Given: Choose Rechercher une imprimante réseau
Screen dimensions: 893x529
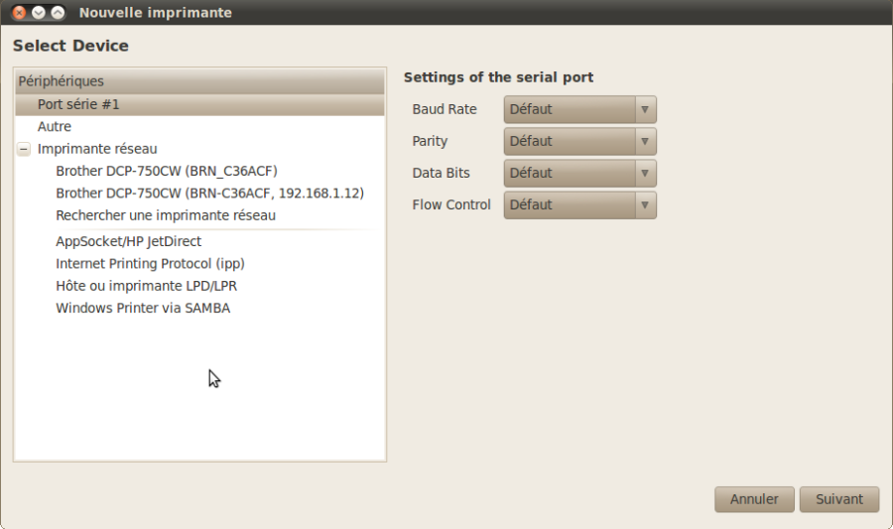Looking at the screenshot, I should click(166, 215).
